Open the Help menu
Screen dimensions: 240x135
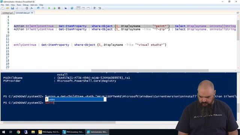click(x=41, y=5)
